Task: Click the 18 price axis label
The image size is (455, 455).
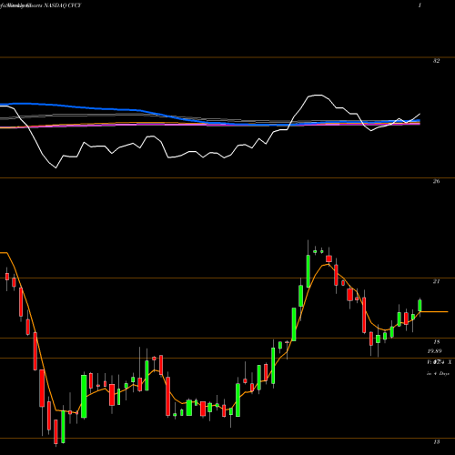Action: tap(436, 342)
